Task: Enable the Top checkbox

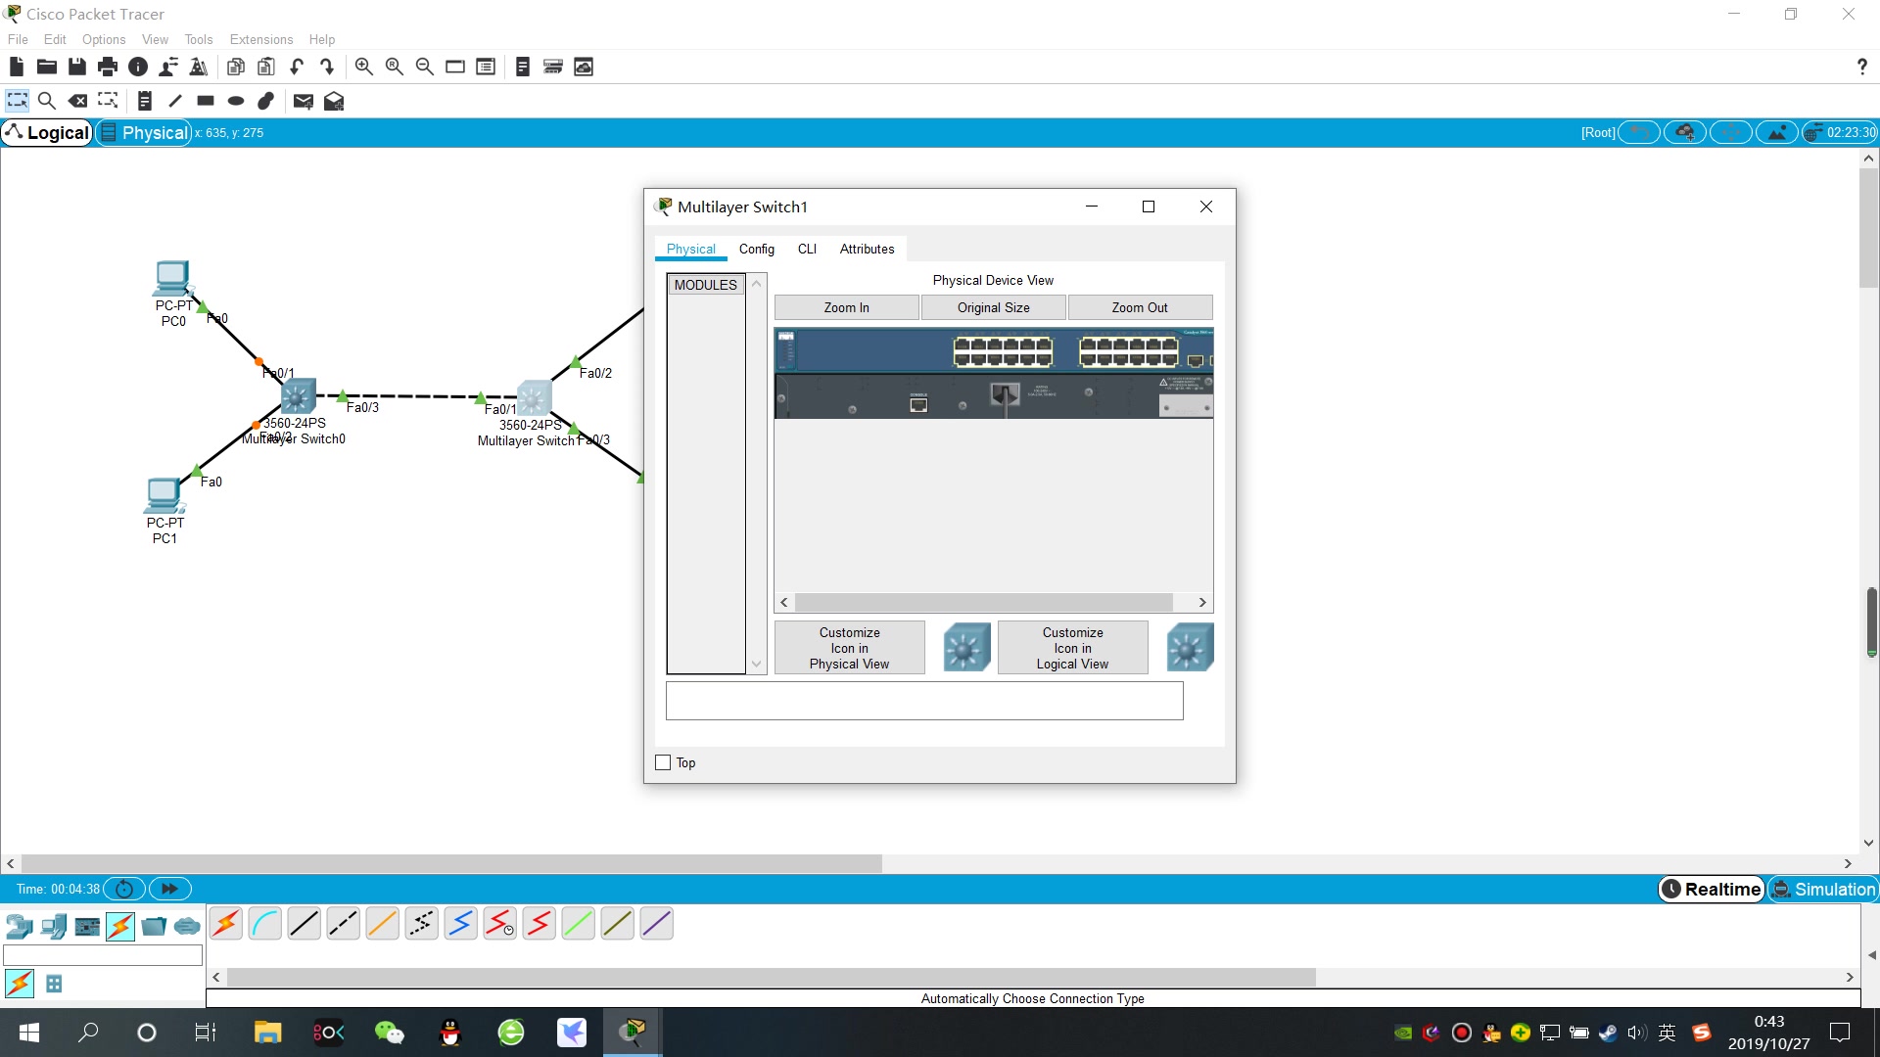Action: tap(664, 761)
